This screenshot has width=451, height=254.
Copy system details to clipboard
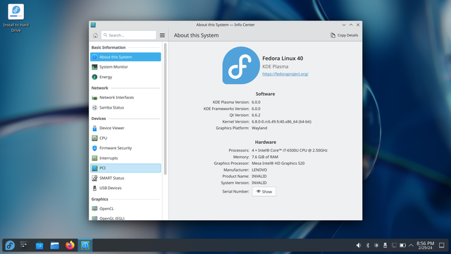[344, 35]
